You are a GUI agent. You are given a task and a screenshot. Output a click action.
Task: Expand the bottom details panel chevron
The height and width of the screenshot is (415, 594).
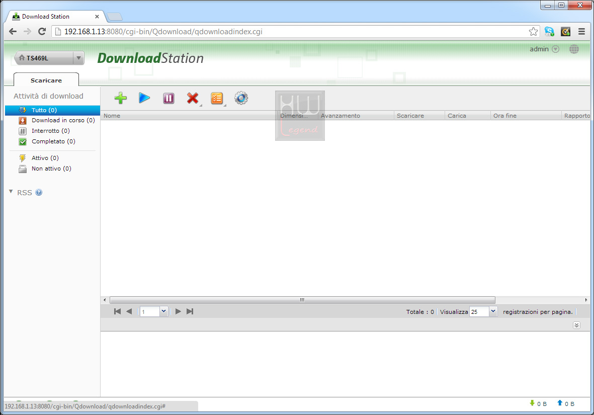(x=576, y=325)
